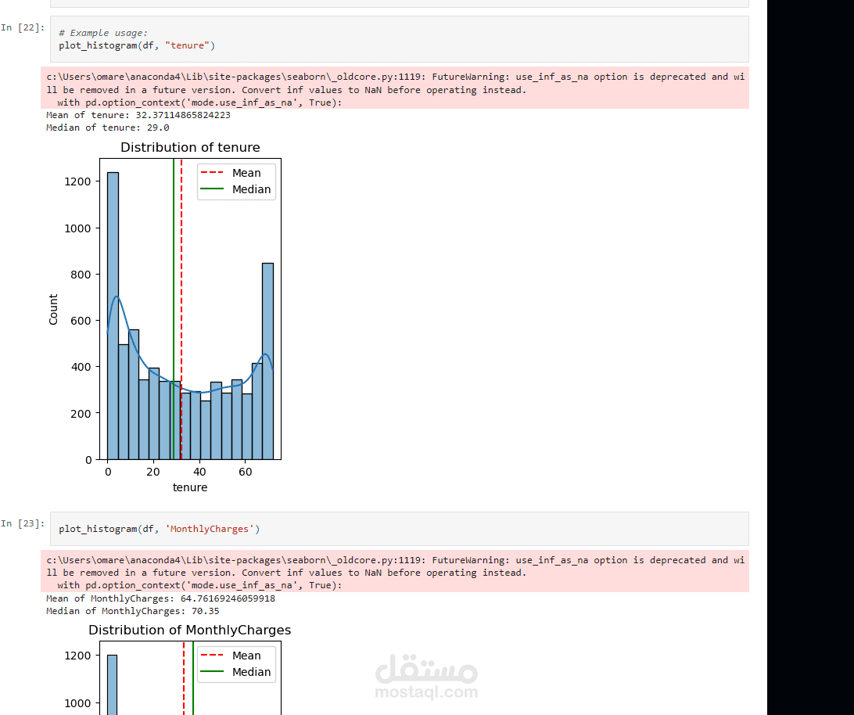Click the FutureWarning message below cell 22

(391, 89)
